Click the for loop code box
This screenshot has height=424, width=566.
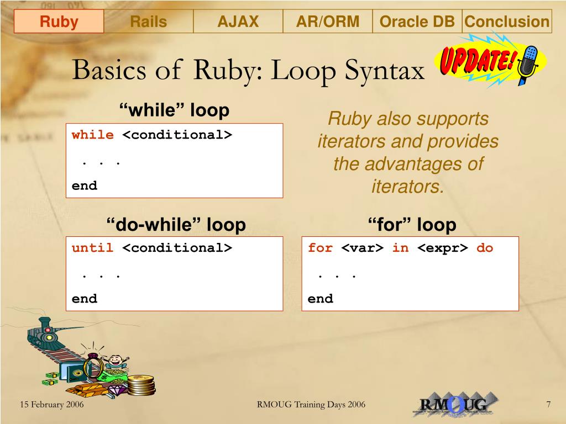coord(410,273)
